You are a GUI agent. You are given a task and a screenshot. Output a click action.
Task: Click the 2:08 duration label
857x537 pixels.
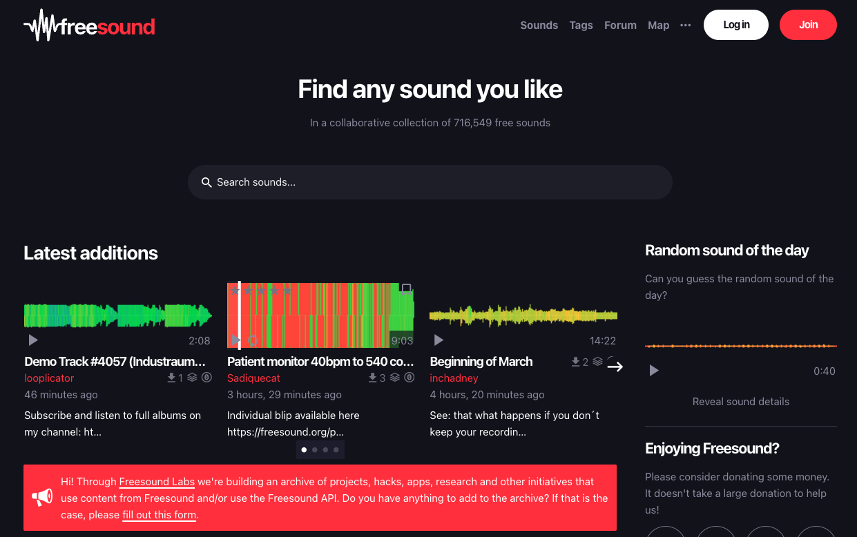199,340
